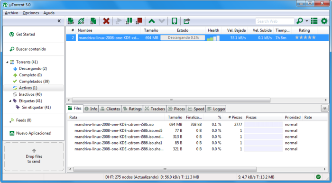Open the remote device icon
Screen dimensions: 332x183
174,21
